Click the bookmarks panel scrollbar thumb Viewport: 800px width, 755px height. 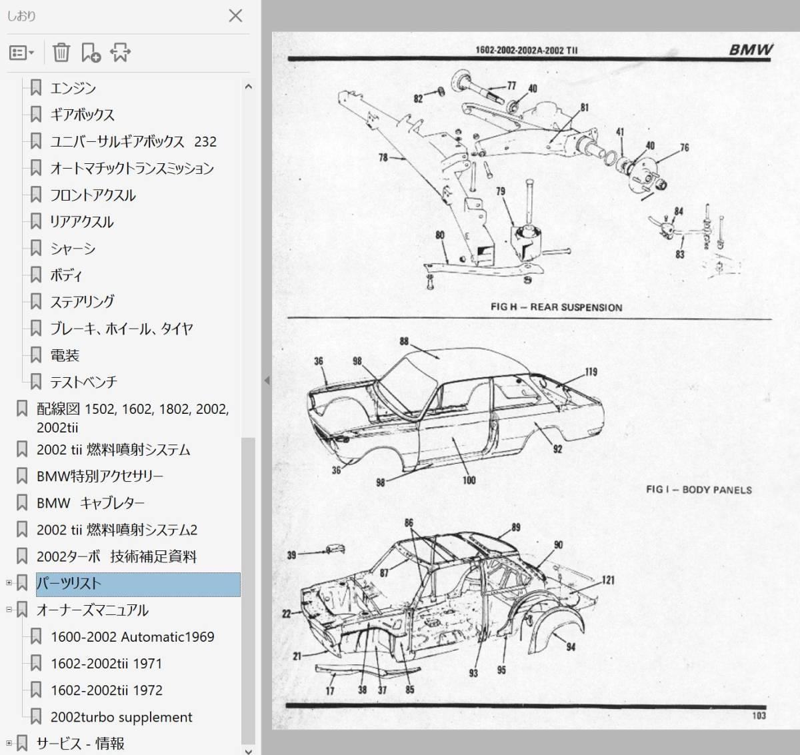click(248, 590)
